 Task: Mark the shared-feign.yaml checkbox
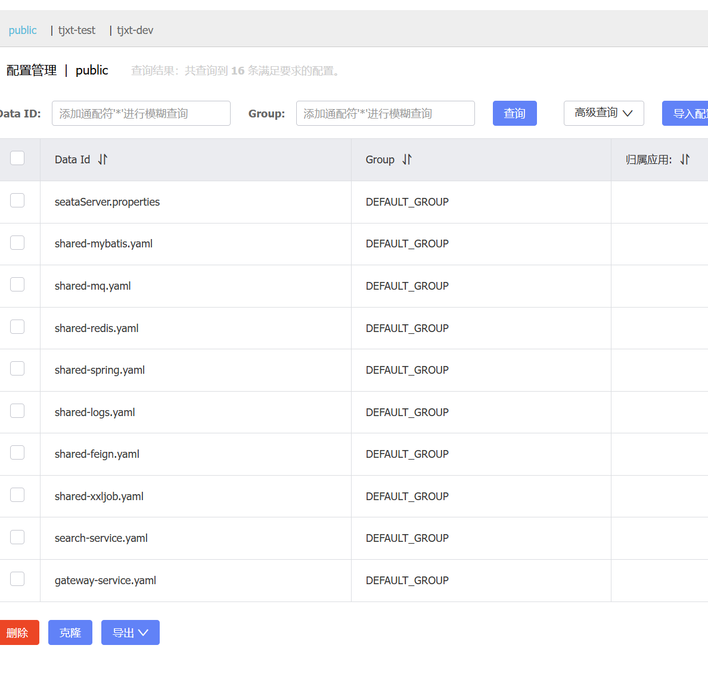(x=17, y=452)
